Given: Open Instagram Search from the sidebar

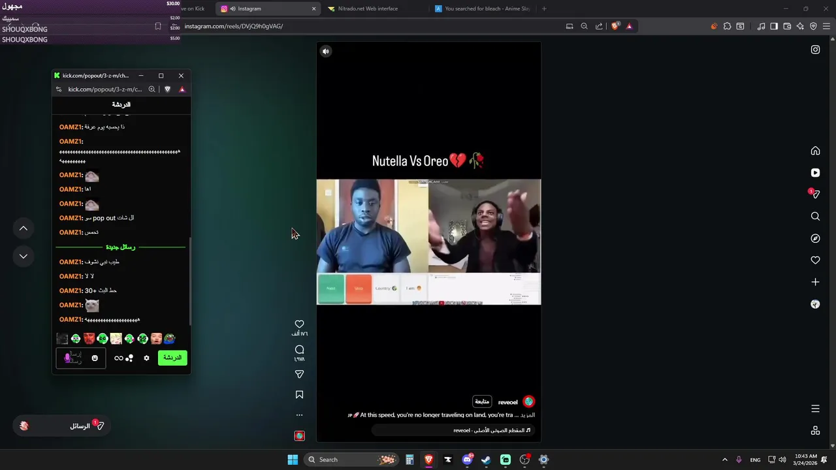Looking at the screenshot, I should tap(815, 216).
